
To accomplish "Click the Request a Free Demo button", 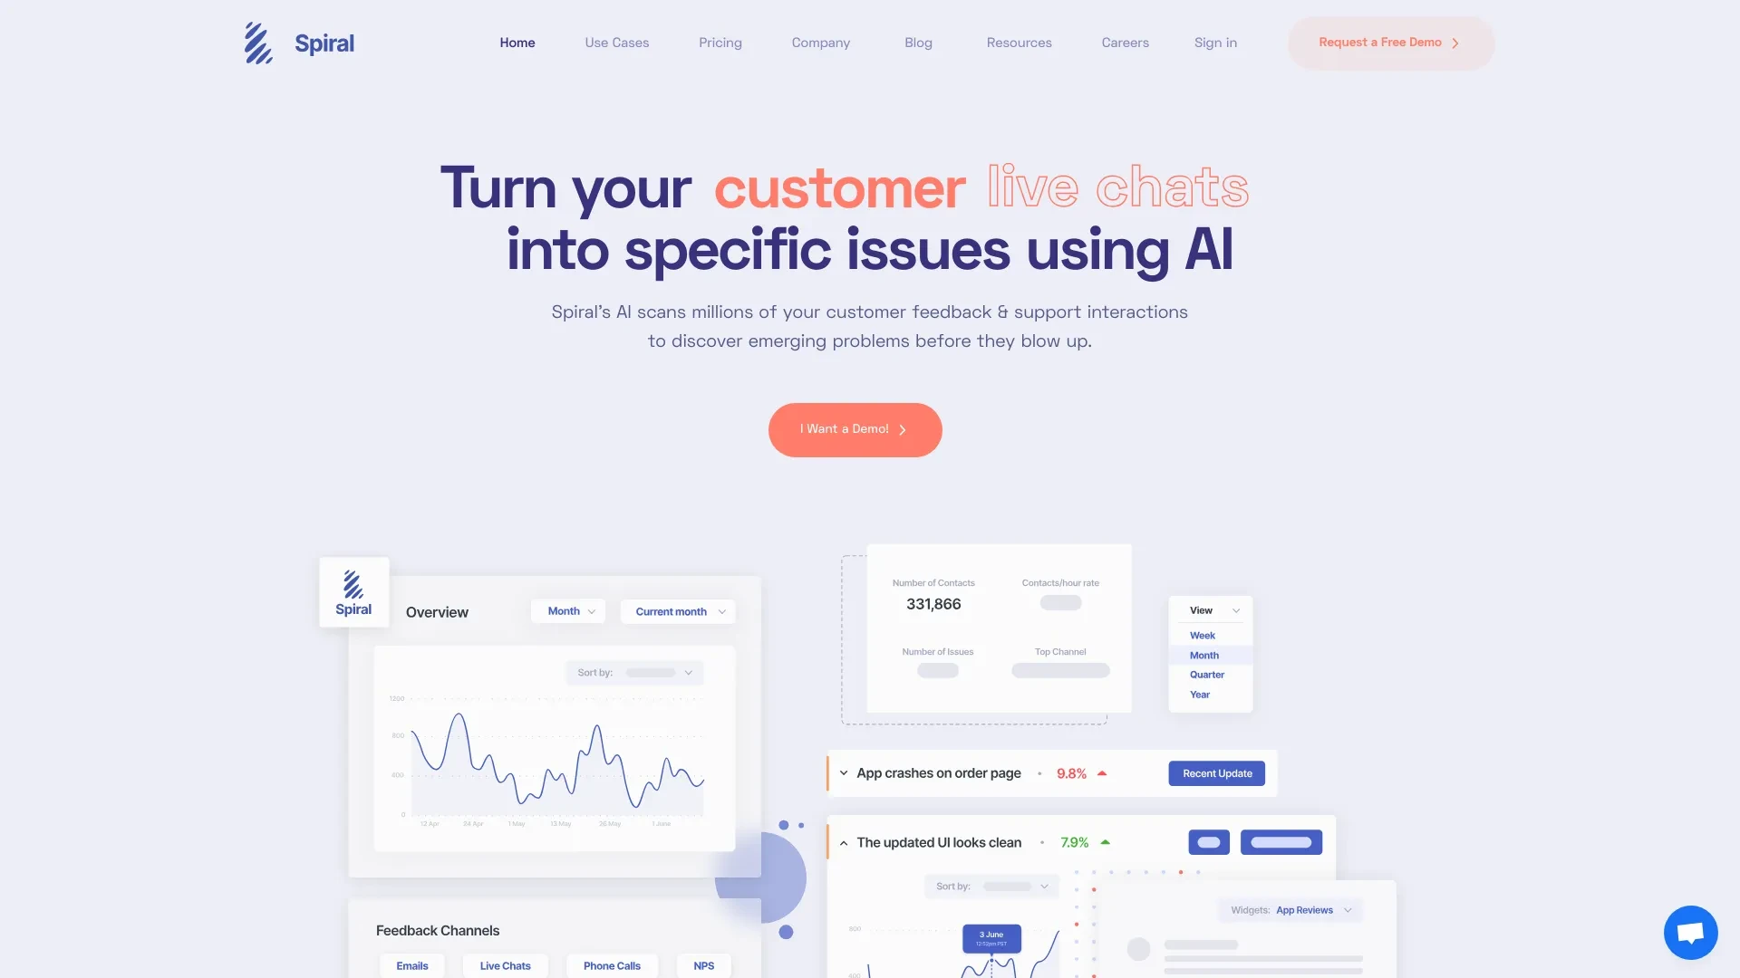I will coord(1388,42).
